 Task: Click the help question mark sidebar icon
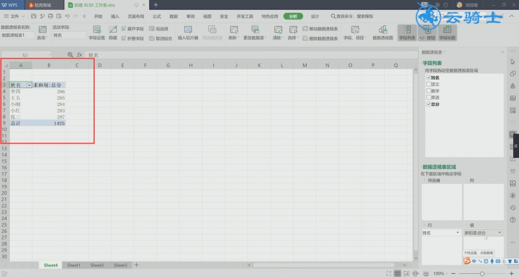coord(513,220)
